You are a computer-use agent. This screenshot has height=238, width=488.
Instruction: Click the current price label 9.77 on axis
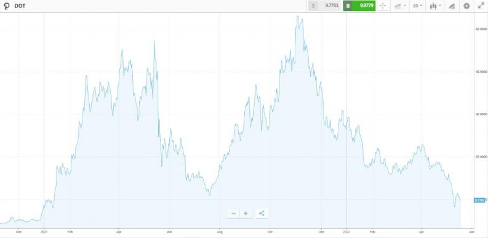[479, 200]
